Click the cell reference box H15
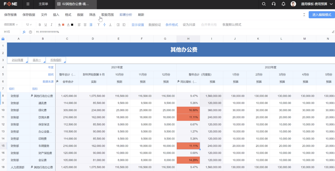 pyautogui.click(x=10, y=32)
